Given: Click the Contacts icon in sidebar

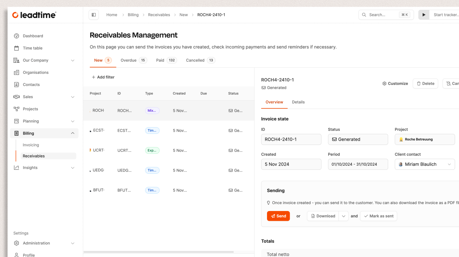Looking at the screenshot, I should tap(16, 85).
